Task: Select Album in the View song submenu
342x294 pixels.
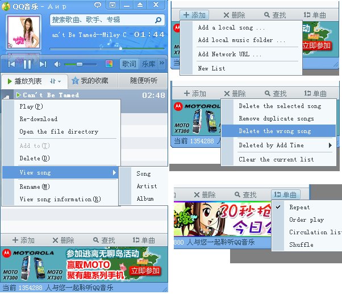Action: click(145, 198)
